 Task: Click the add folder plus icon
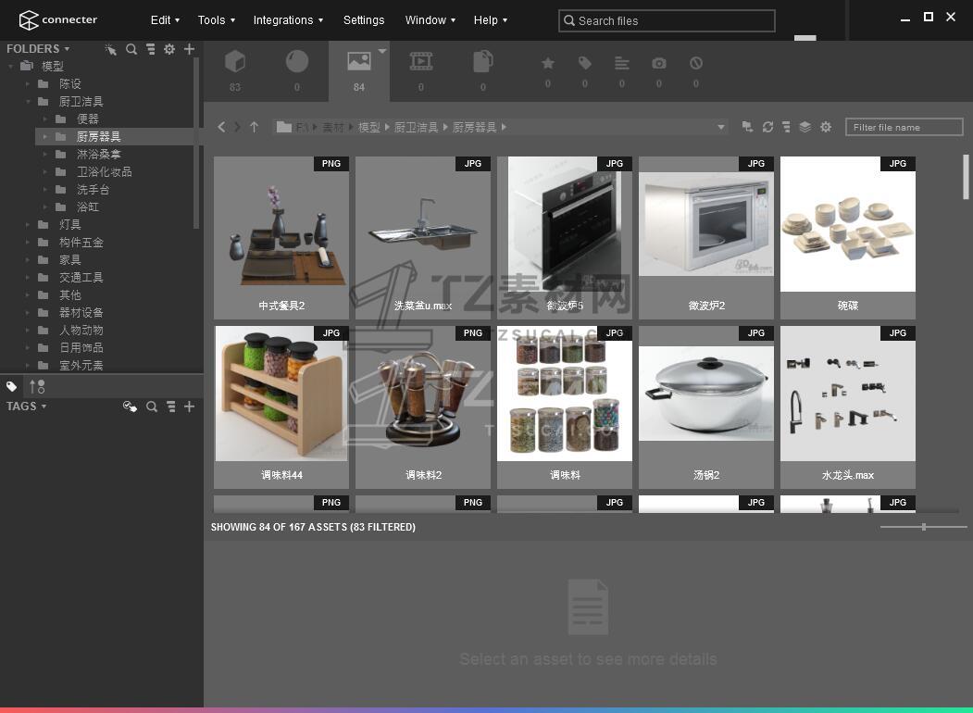tap(189, 49)
